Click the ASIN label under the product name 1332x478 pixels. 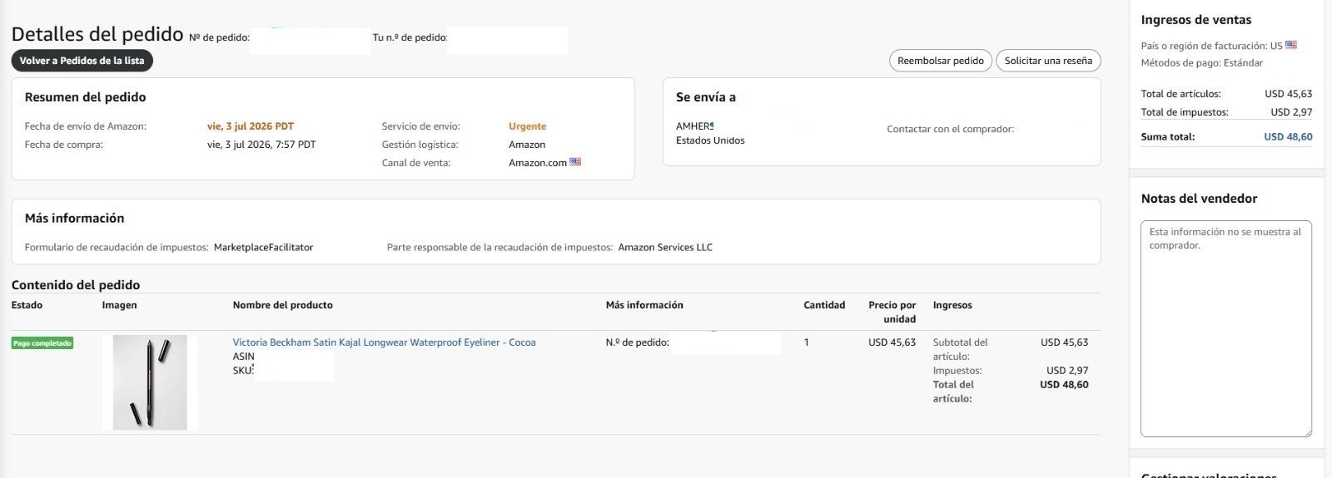(x=243, y=357)
